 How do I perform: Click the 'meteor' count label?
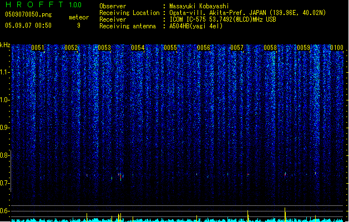pyautogui.click(x=79, y=17)
